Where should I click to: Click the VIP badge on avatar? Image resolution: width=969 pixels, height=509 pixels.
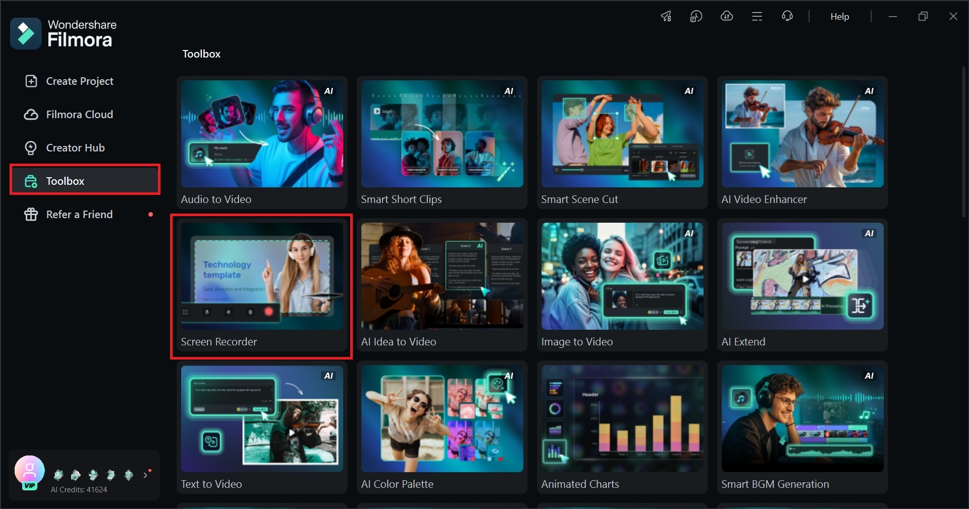click(30, 486)
